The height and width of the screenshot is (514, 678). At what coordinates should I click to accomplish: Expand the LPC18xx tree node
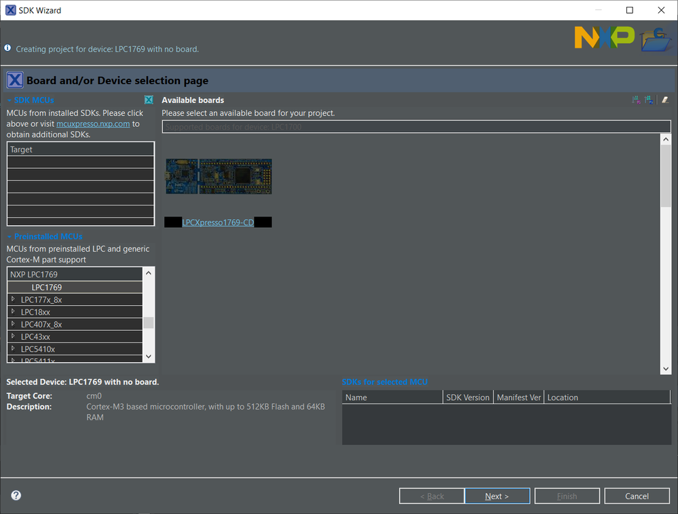point(13,311)
